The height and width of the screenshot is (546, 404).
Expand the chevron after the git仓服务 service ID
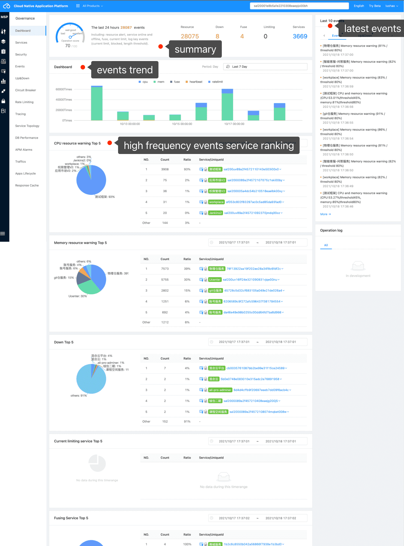coord(284,291)
